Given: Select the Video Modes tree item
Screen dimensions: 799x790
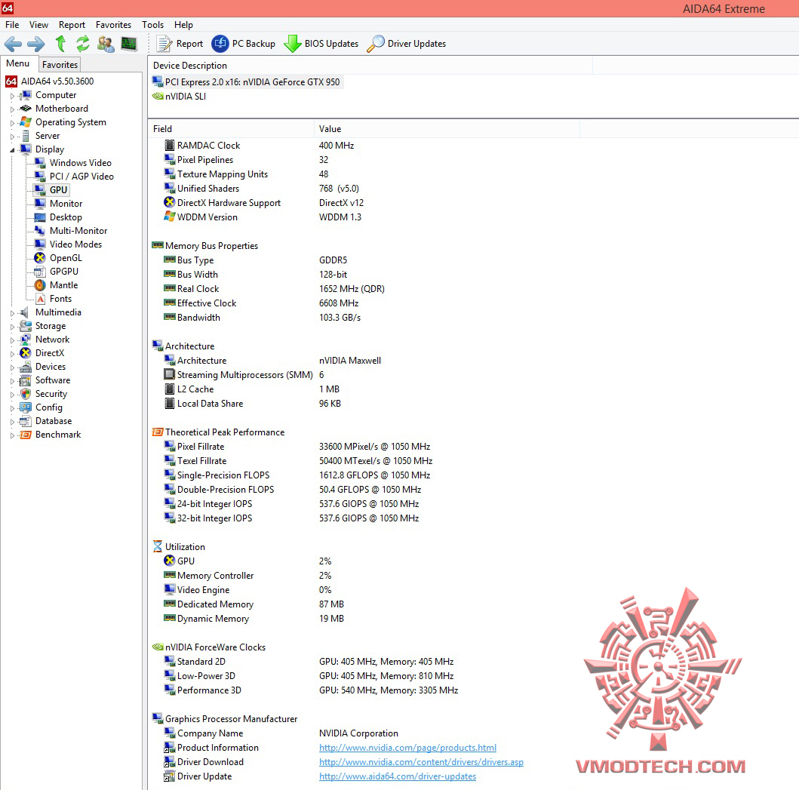Looking at the screenshot, I should coord(75,244).
